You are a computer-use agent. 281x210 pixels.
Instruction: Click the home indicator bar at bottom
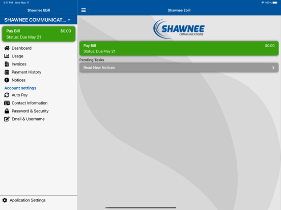[140, 207]
